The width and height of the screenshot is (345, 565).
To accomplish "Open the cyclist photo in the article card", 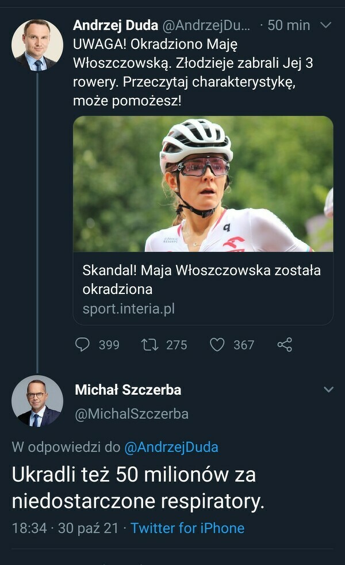I will click(203, 184).
